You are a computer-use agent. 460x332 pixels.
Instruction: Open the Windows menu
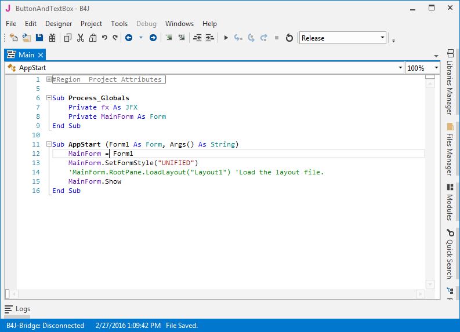click(x=179, y=24)
